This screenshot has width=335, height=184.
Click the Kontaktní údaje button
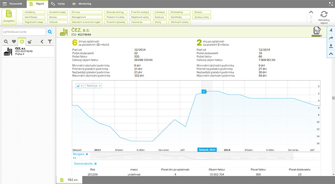click(x=58, y=12)
